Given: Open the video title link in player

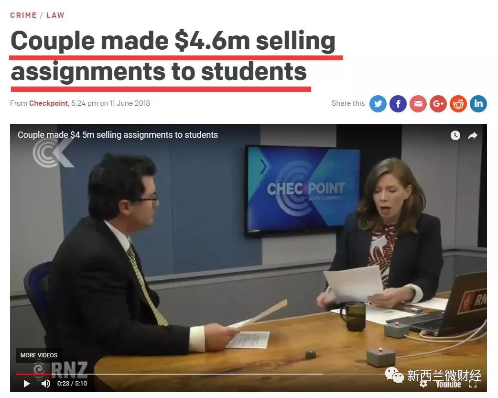Looking at the screenshot, I should 118,135.
